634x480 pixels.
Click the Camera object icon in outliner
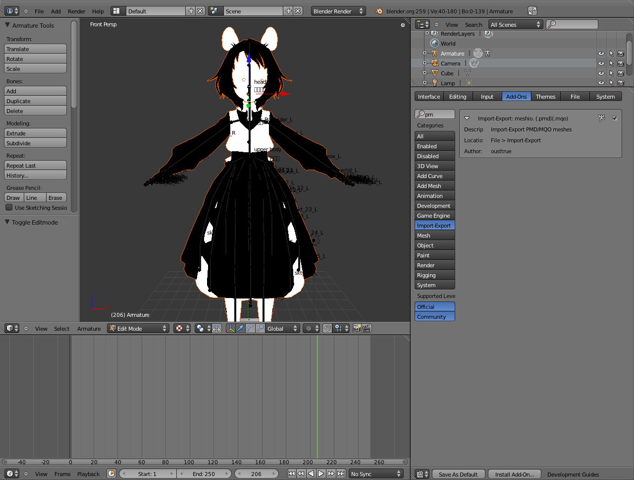435,63
